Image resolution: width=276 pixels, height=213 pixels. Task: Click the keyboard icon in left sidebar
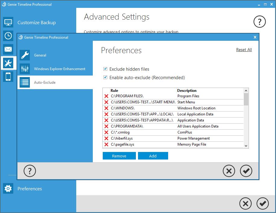(x=8, y=22)
